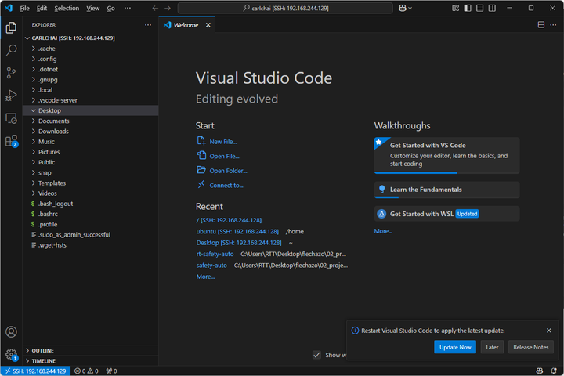Expand the Downloads folder
The width and height of the screenshot is (564, 376).
tap(90, 132)
